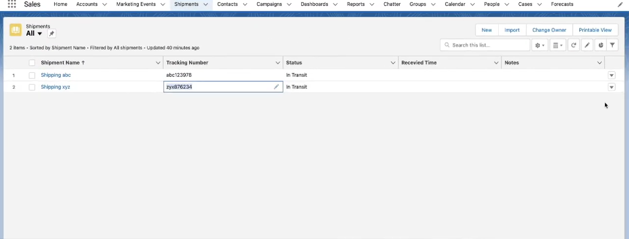Switch to the Contacts tab

[227, 4]
